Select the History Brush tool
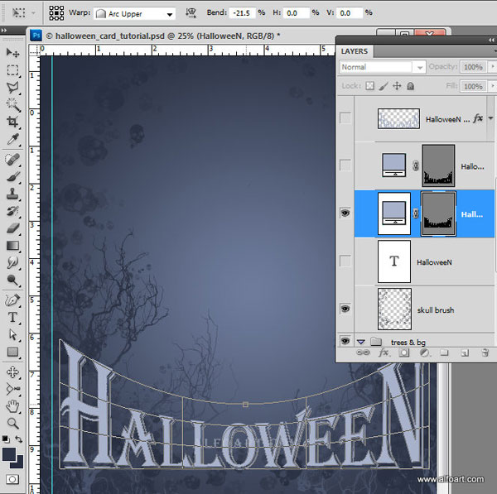The image size is (497, 494). pos(12,211)
